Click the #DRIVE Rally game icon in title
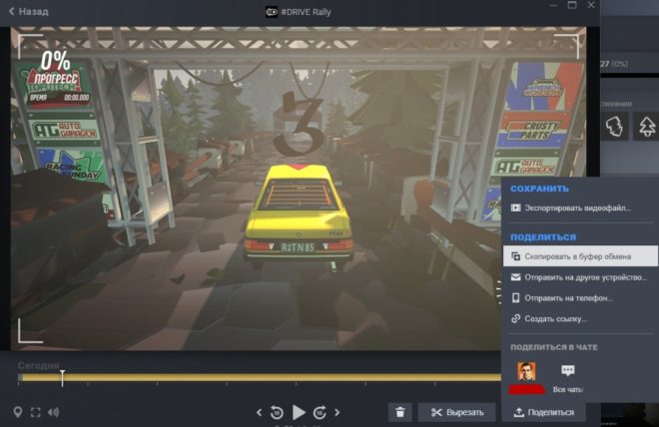The width and height of the screenshot is (659, 427). [271, 12]
